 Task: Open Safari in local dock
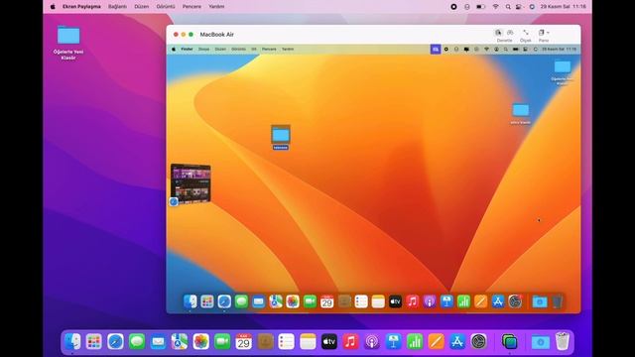(115, 342)
